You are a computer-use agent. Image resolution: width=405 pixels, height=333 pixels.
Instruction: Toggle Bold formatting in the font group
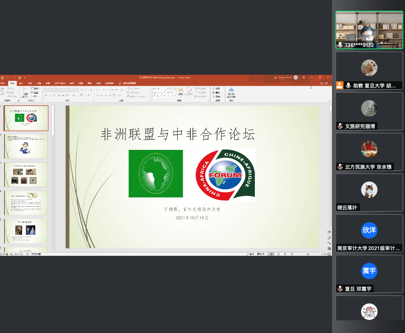(x=46, y=95)
